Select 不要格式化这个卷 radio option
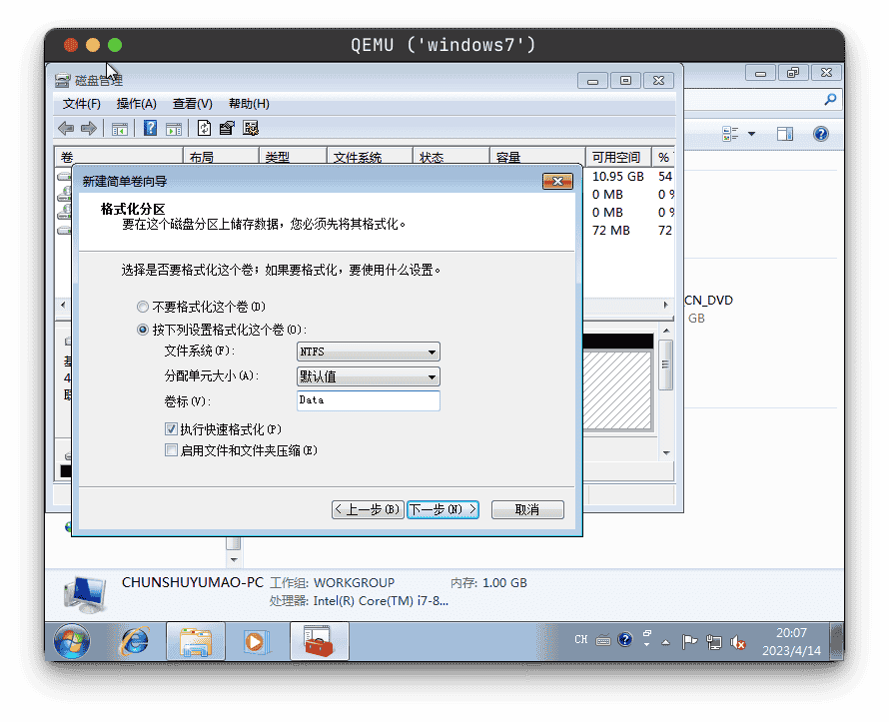This screenshot has width=889, height=722. [x=143, y=307]
